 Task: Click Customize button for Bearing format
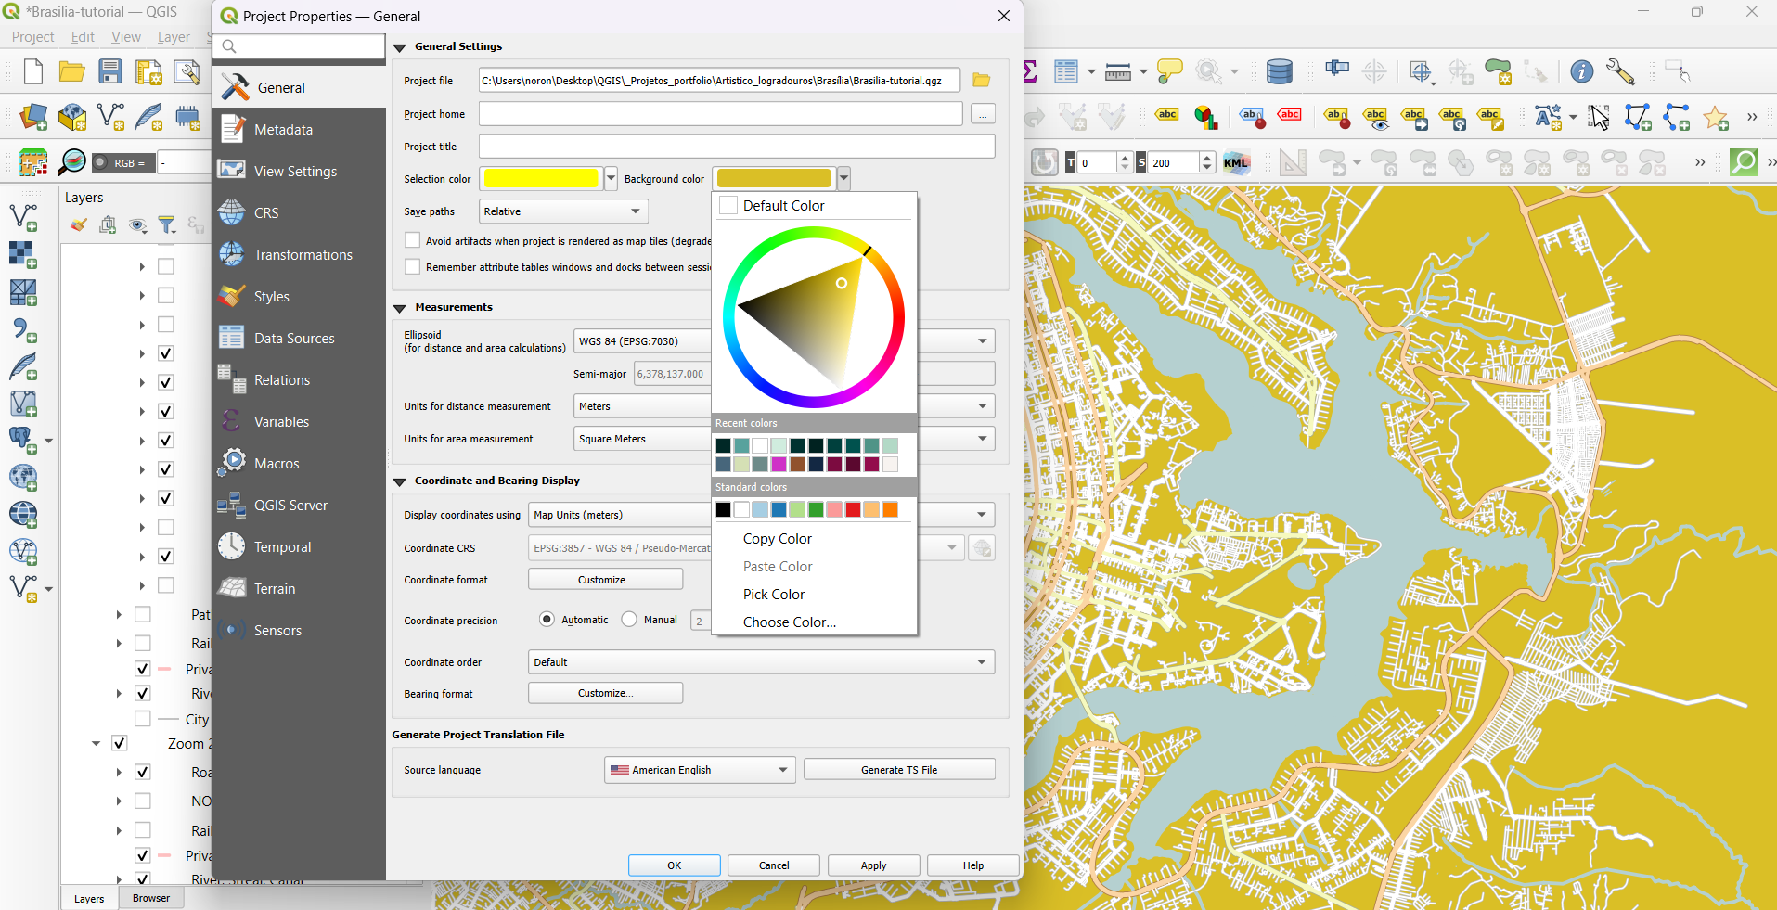(x=606, y=693)
